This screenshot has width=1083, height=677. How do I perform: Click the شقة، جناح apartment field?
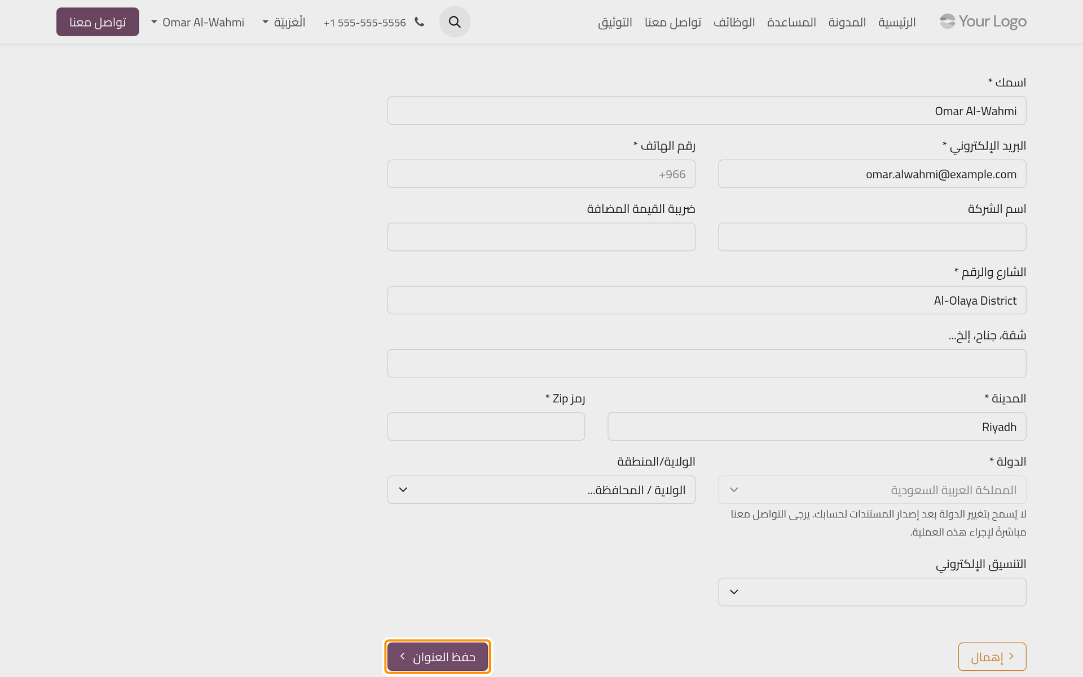point(707,363)
